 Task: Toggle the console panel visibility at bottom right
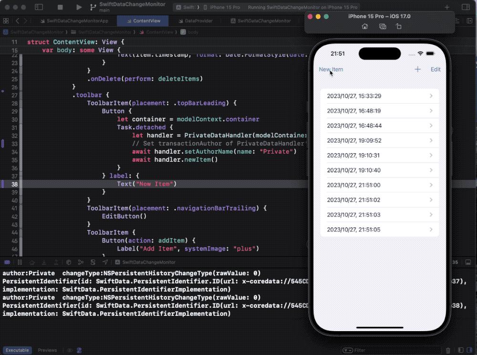coord(469,350)
